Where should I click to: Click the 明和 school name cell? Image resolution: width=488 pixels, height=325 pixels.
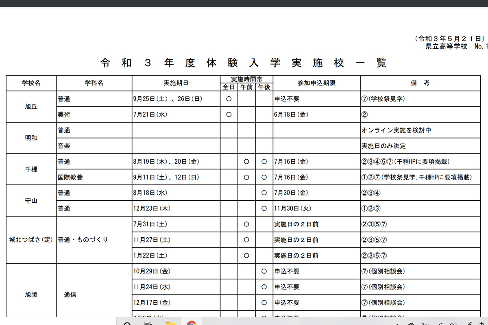click(31, 138)
